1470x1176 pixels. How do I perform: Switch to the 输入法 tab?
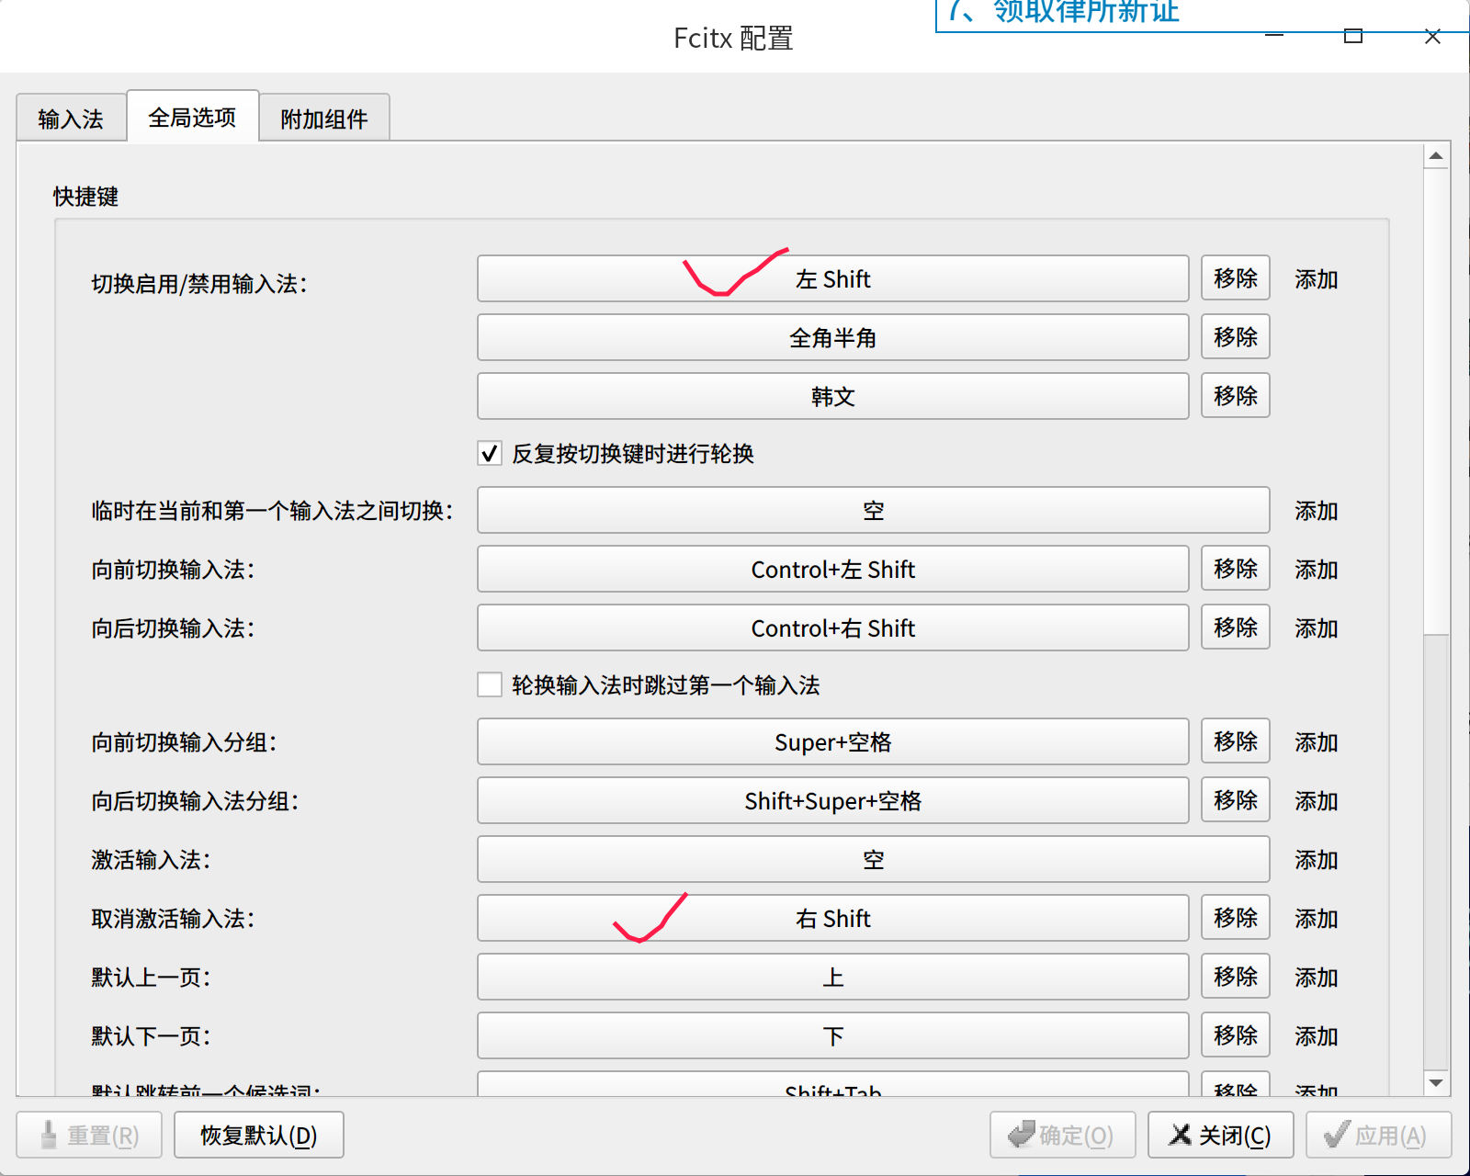[x=71, y=119]
